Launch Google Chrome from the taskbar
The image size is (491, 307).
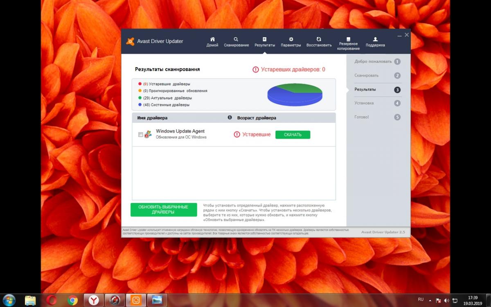[x=73, y=300]
